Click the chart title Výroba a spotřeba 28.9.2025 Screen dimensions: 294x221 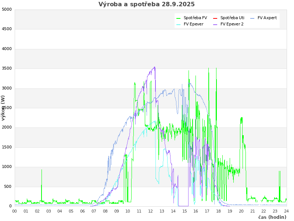pos(147,4)
